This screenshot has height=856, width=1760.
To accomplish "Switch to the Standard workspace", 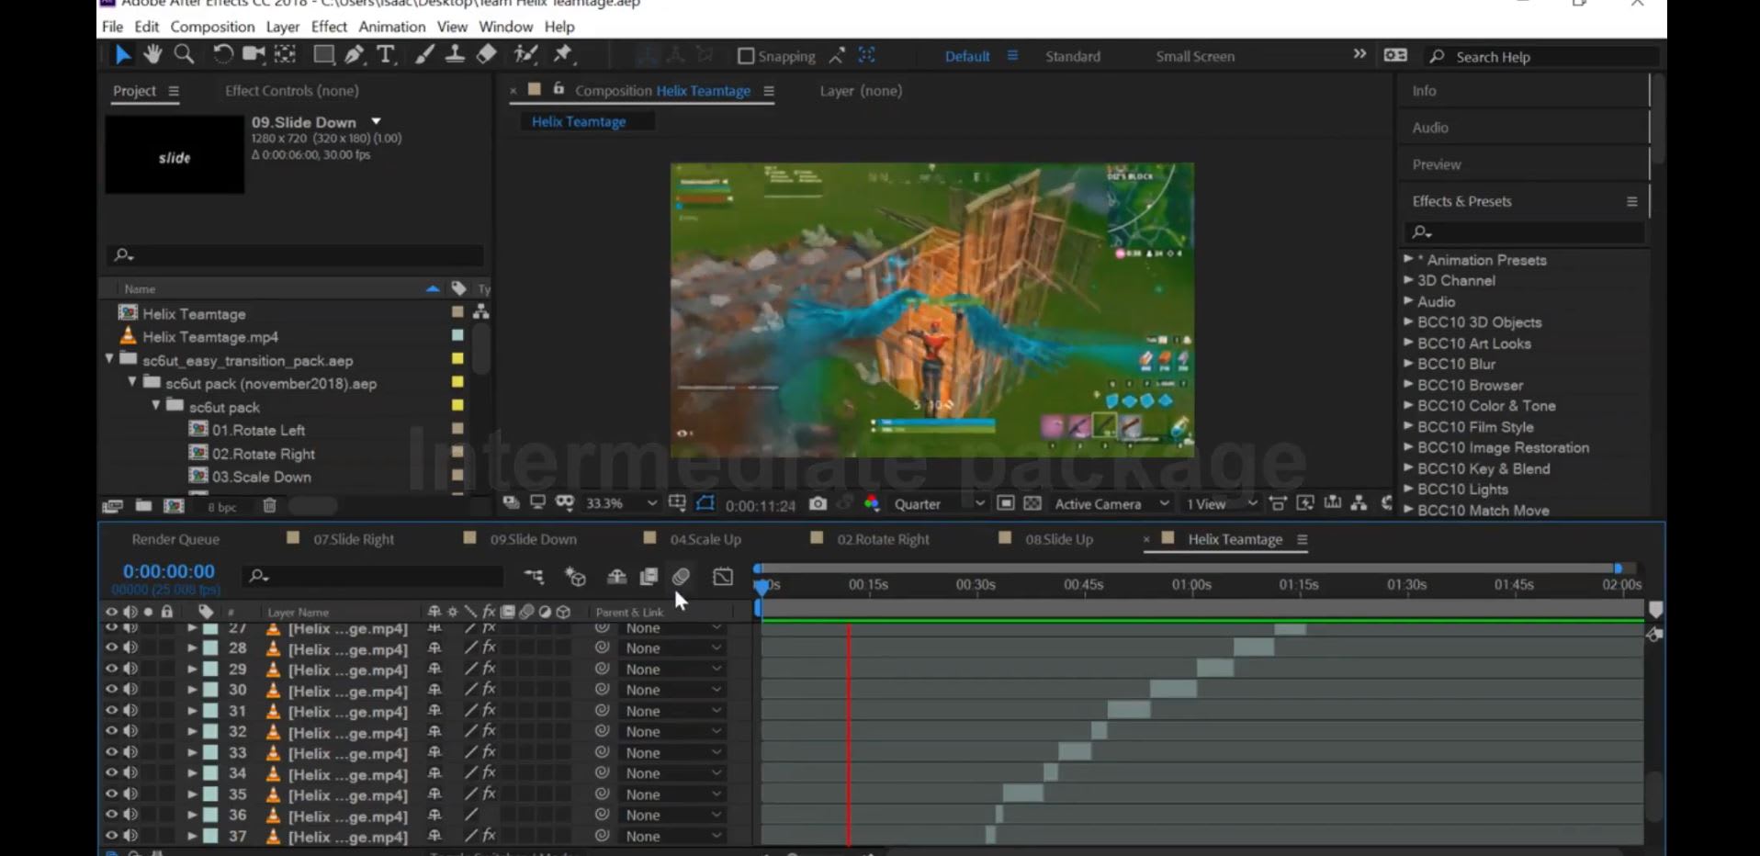I will 1073,56.
